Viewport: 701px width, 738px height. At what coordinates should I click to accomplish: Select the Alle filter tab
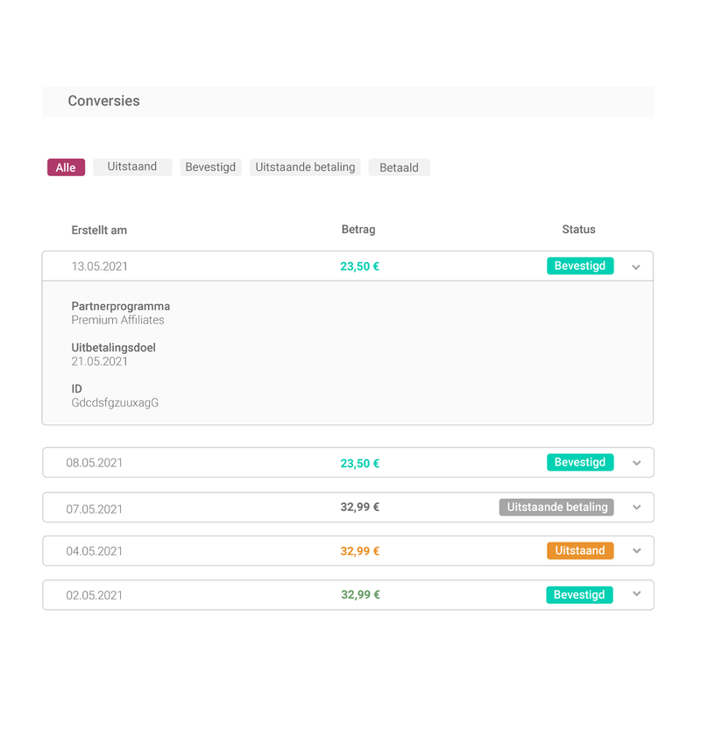coord(66,167)
